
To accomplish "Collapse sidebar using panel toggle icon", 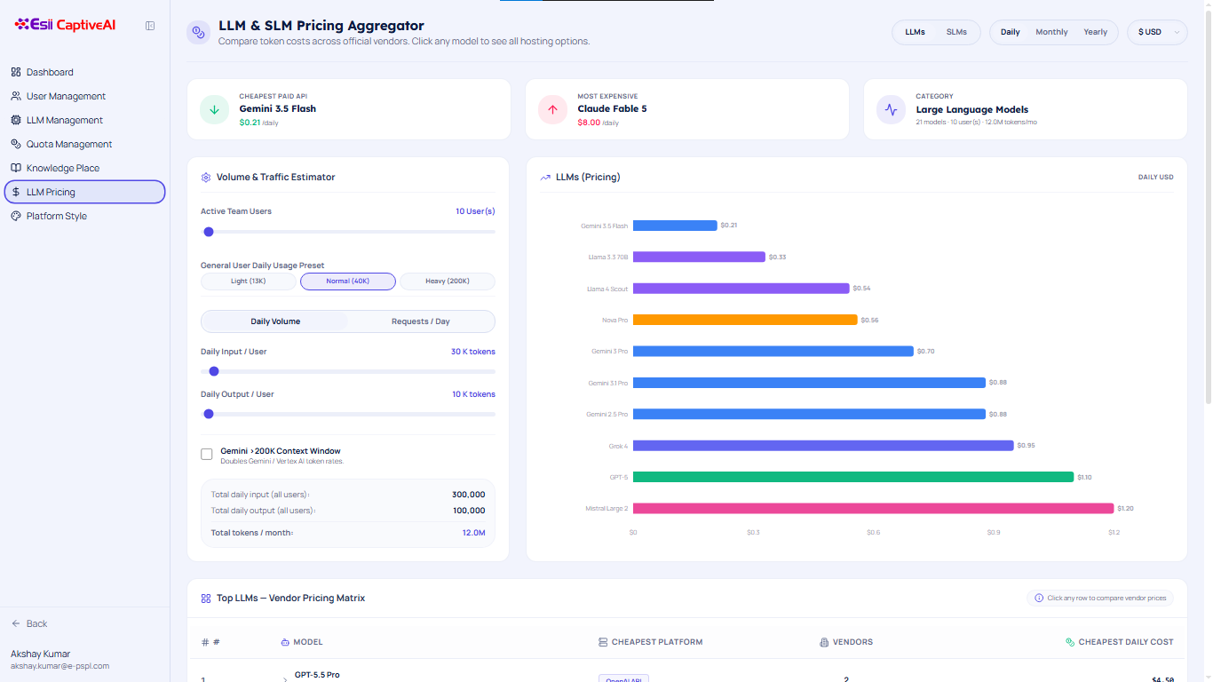I will pyautogui.click(x=150, y=26).
